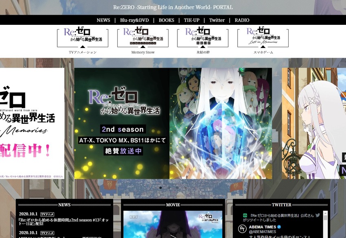
Task: Click the MOVIE panel heading
Action: (x=173, y=205)
